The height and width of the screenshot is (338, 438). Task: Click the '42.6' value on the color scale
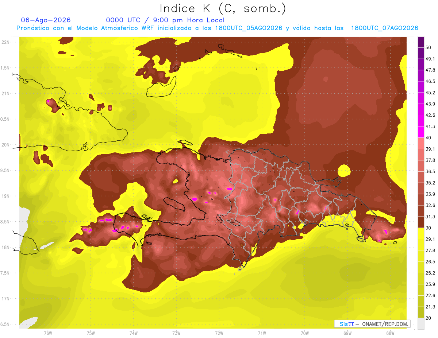tap(430, 115)
